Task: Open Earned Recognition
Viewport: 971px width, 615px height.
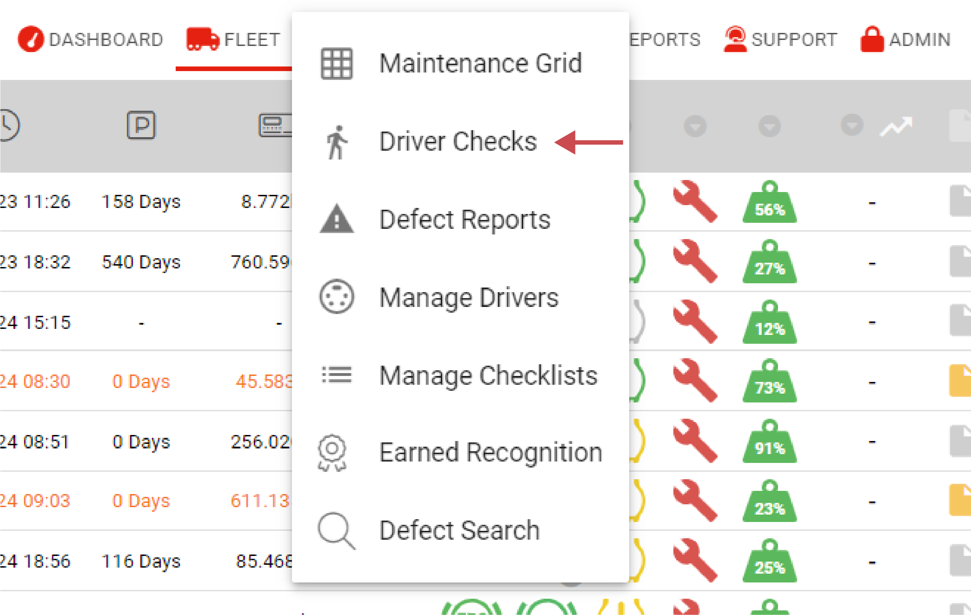Action: tap(490, 452)
